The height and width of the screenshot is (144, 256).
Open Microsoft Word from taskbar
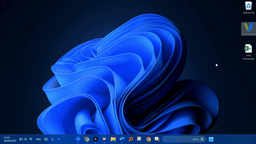[x=122, y=139]
